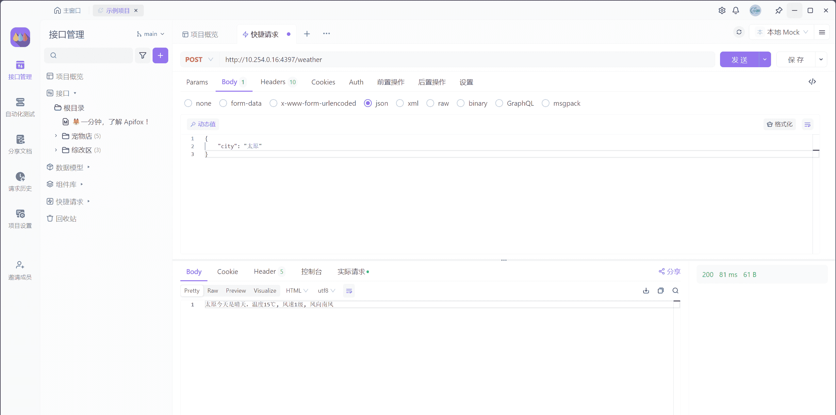This screenshot has height=415, width=836.
Task: Open the 分享文档 sidebar panel
Action: coord(20,144)
